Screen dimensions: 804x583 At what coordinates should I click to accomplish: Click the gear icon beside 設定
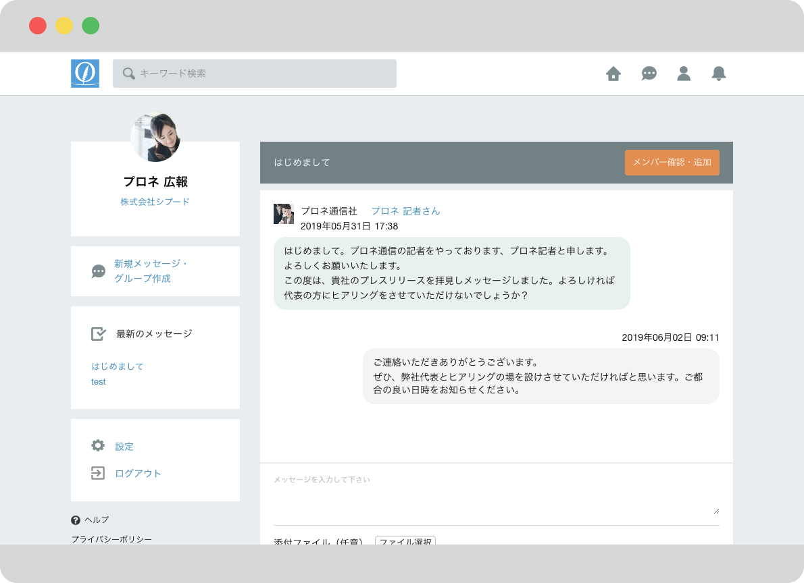(98, 446)
